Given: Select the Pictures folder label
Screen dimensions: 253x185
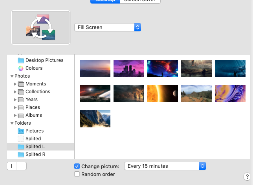Looking at the screenshot, I should [35, 131].
